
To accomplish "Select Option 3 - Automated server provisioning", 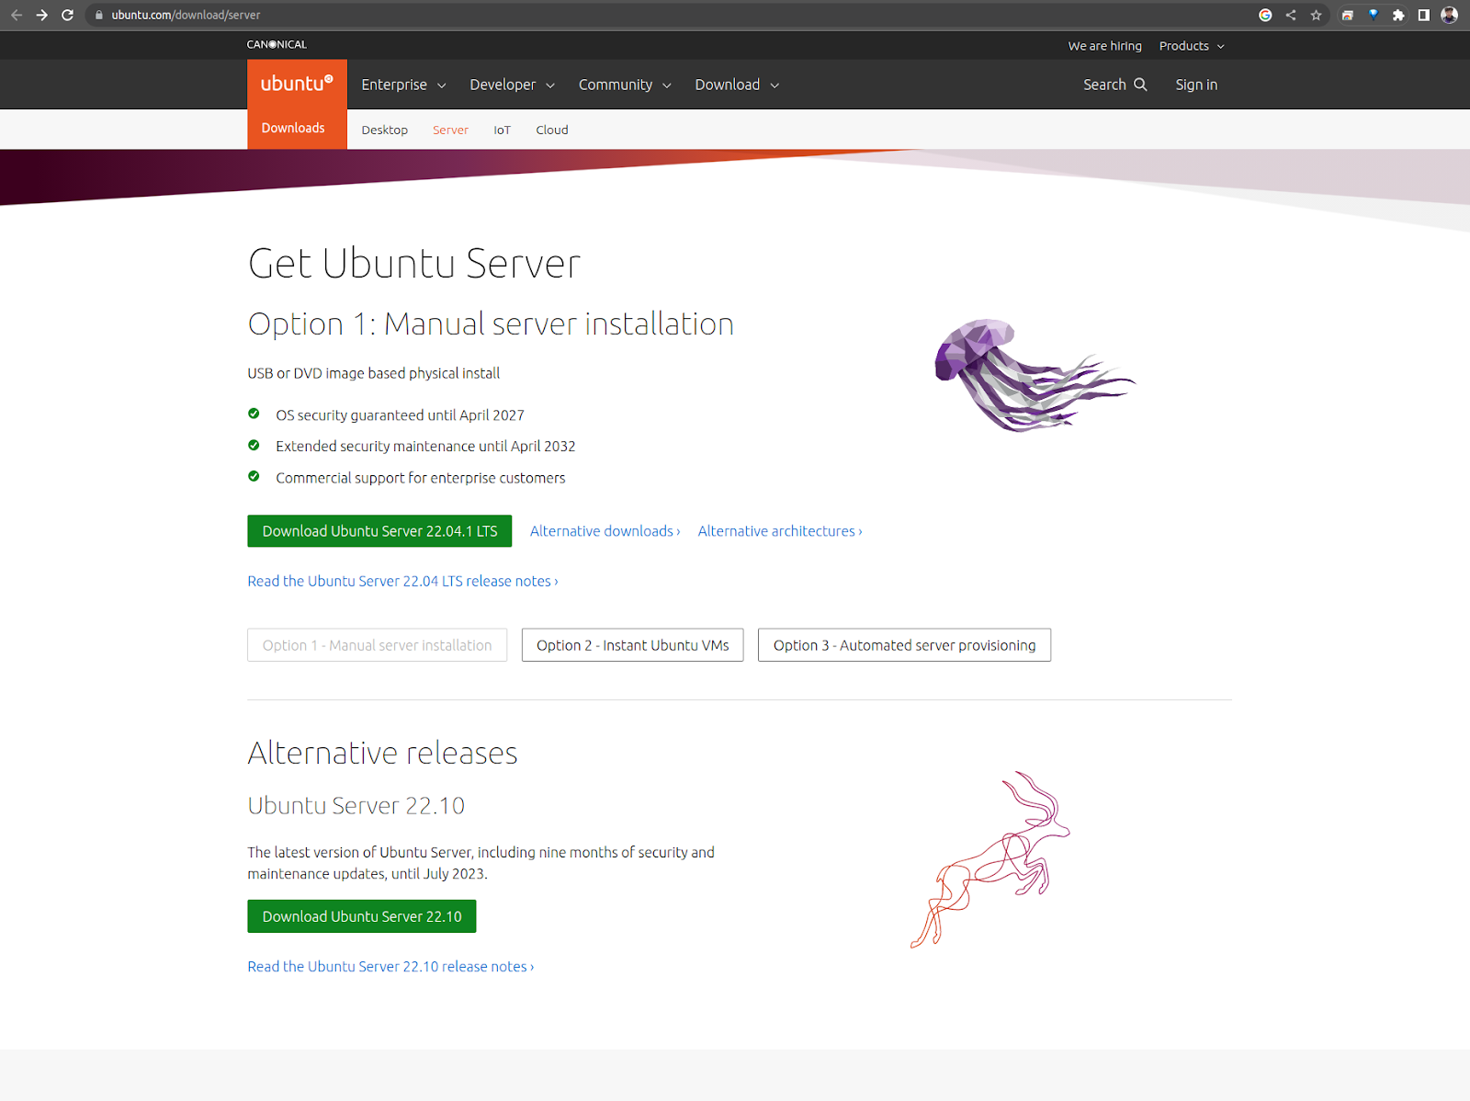I will point(904,645).
